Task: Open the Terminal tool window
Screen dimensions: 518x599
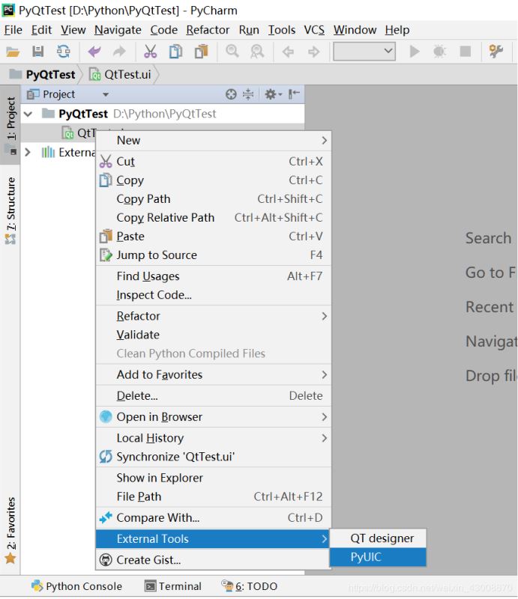Action: pyautogui.click(x=173, y=586)
